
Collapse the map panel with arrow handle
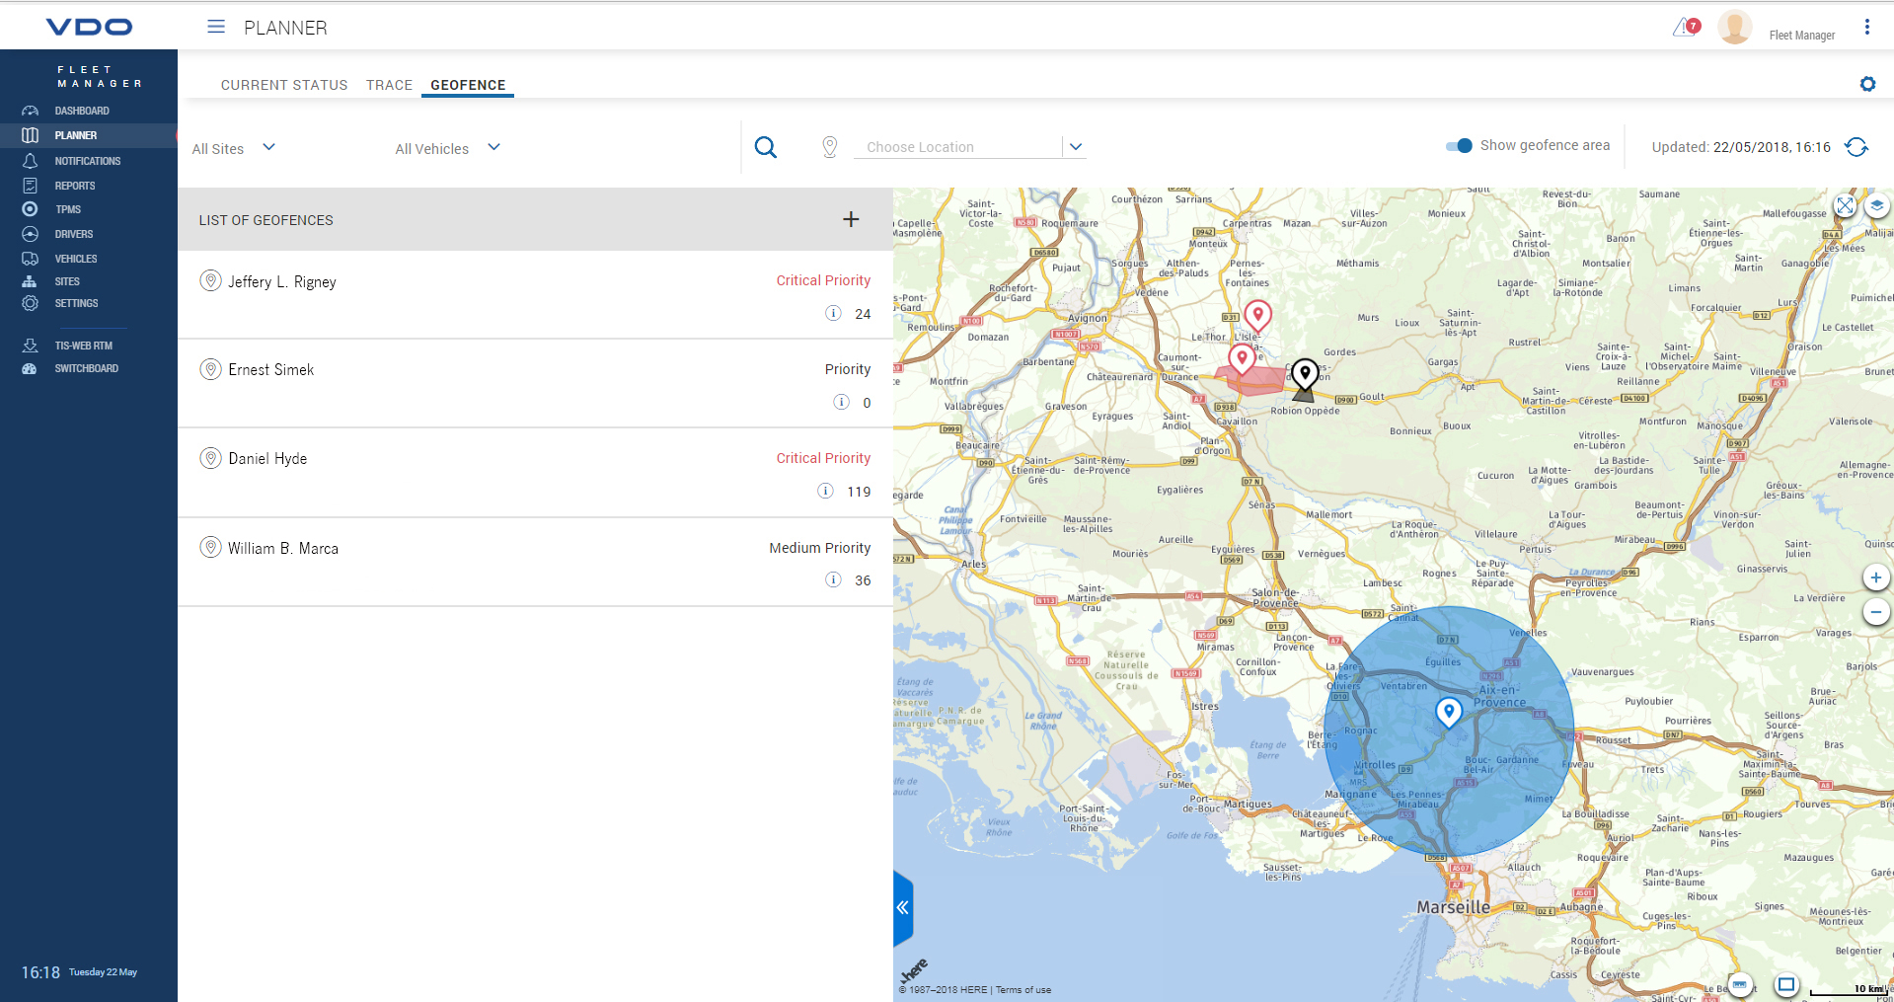[x=902, y=907]
